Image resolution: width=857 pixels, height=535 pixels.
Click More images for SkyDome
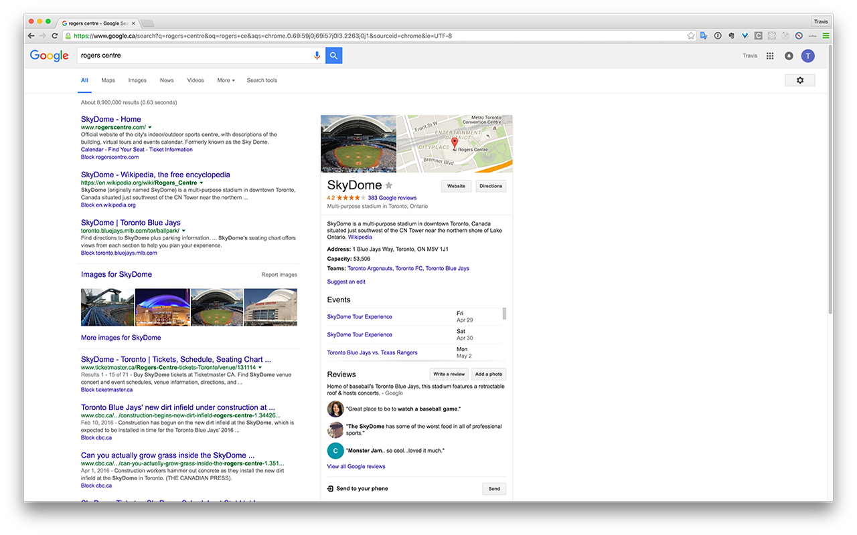point(121,338)
